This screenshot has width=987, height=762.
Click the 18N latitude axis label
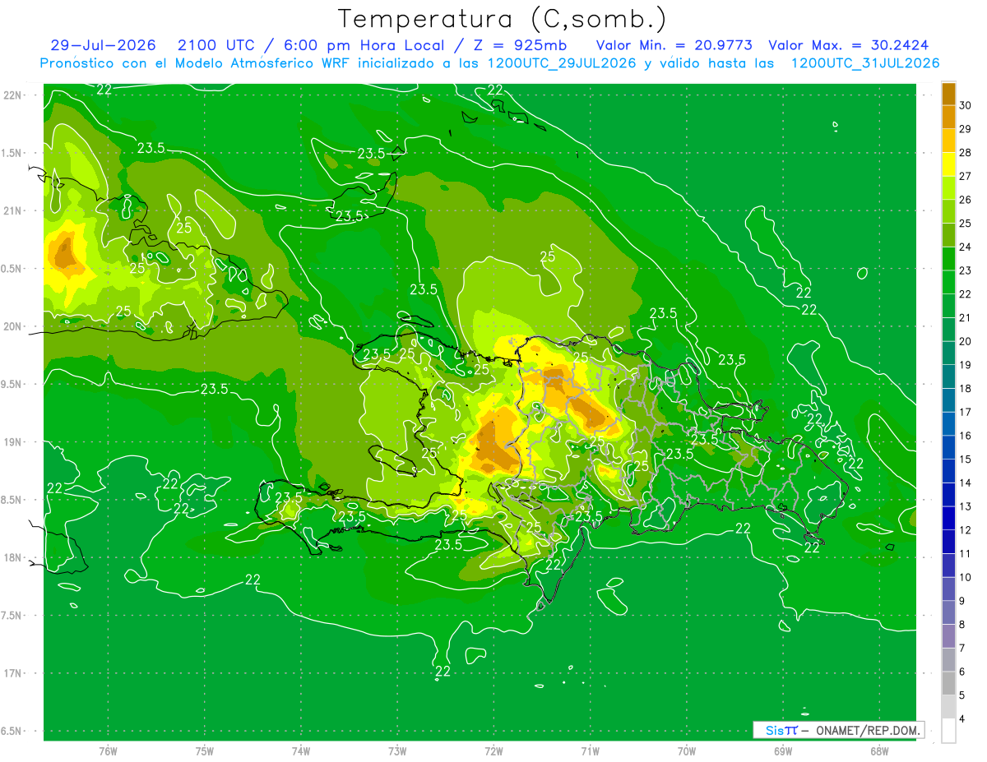13,557
